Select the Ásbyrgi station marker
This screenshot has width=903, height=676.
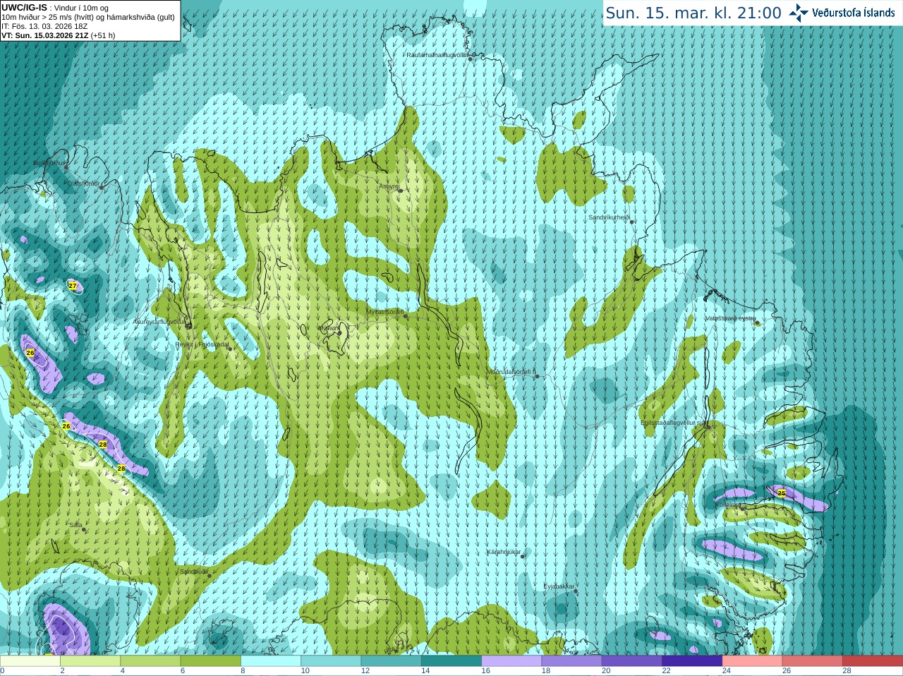[400, 191]
